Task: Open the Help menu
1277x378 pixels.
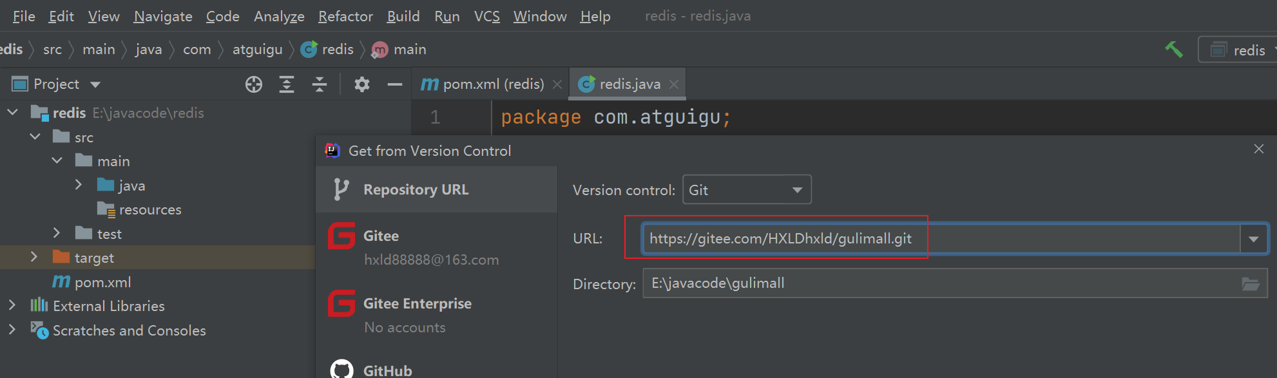Action: pos(595,16)
